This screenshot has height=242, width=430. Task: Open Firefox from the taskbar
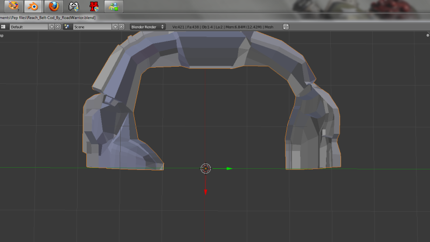point(54,6)
